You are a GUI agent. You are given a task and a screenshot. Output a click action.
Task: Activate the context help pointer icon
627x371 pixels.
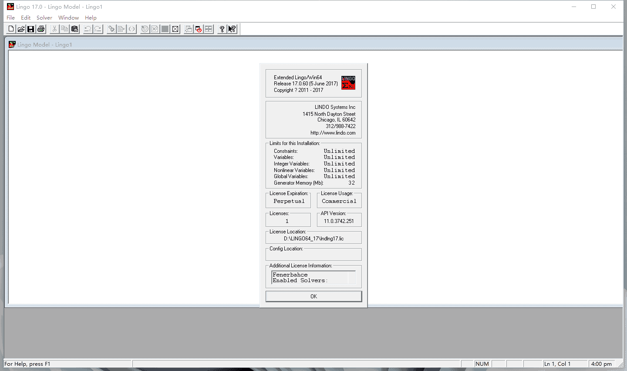232,29
